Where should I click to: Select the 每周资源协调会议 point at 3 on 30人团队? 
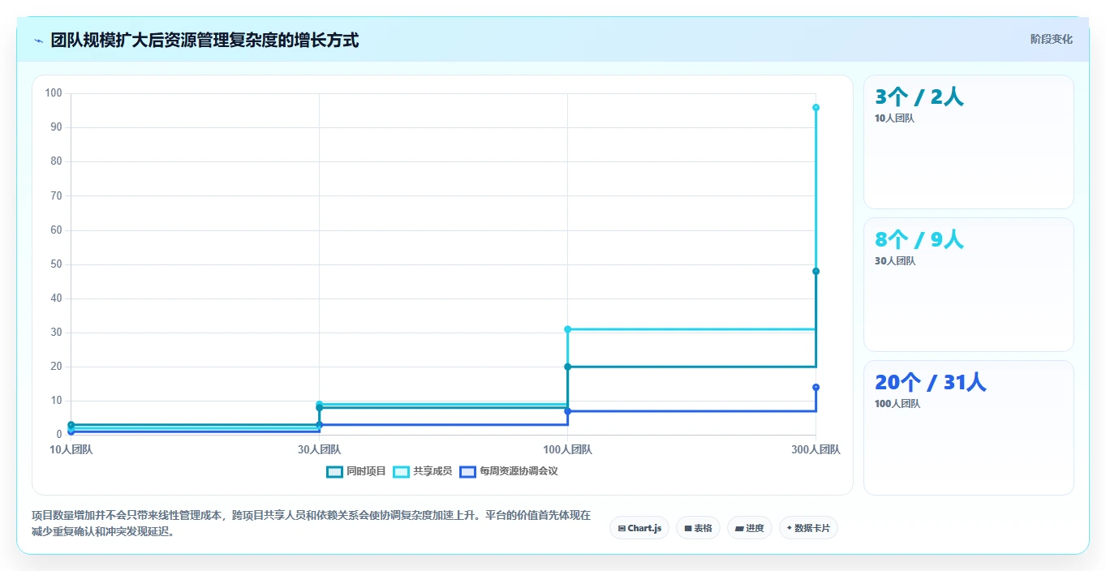tap(319, 425)
